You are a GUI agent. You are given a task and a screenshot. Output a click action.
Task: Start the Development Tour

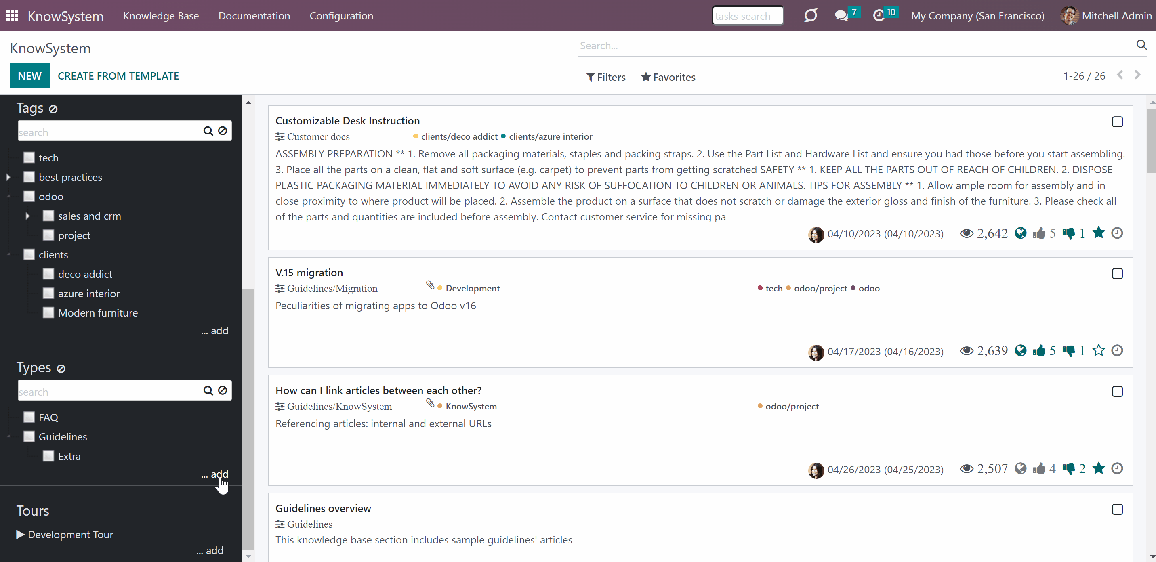point(65,534)
